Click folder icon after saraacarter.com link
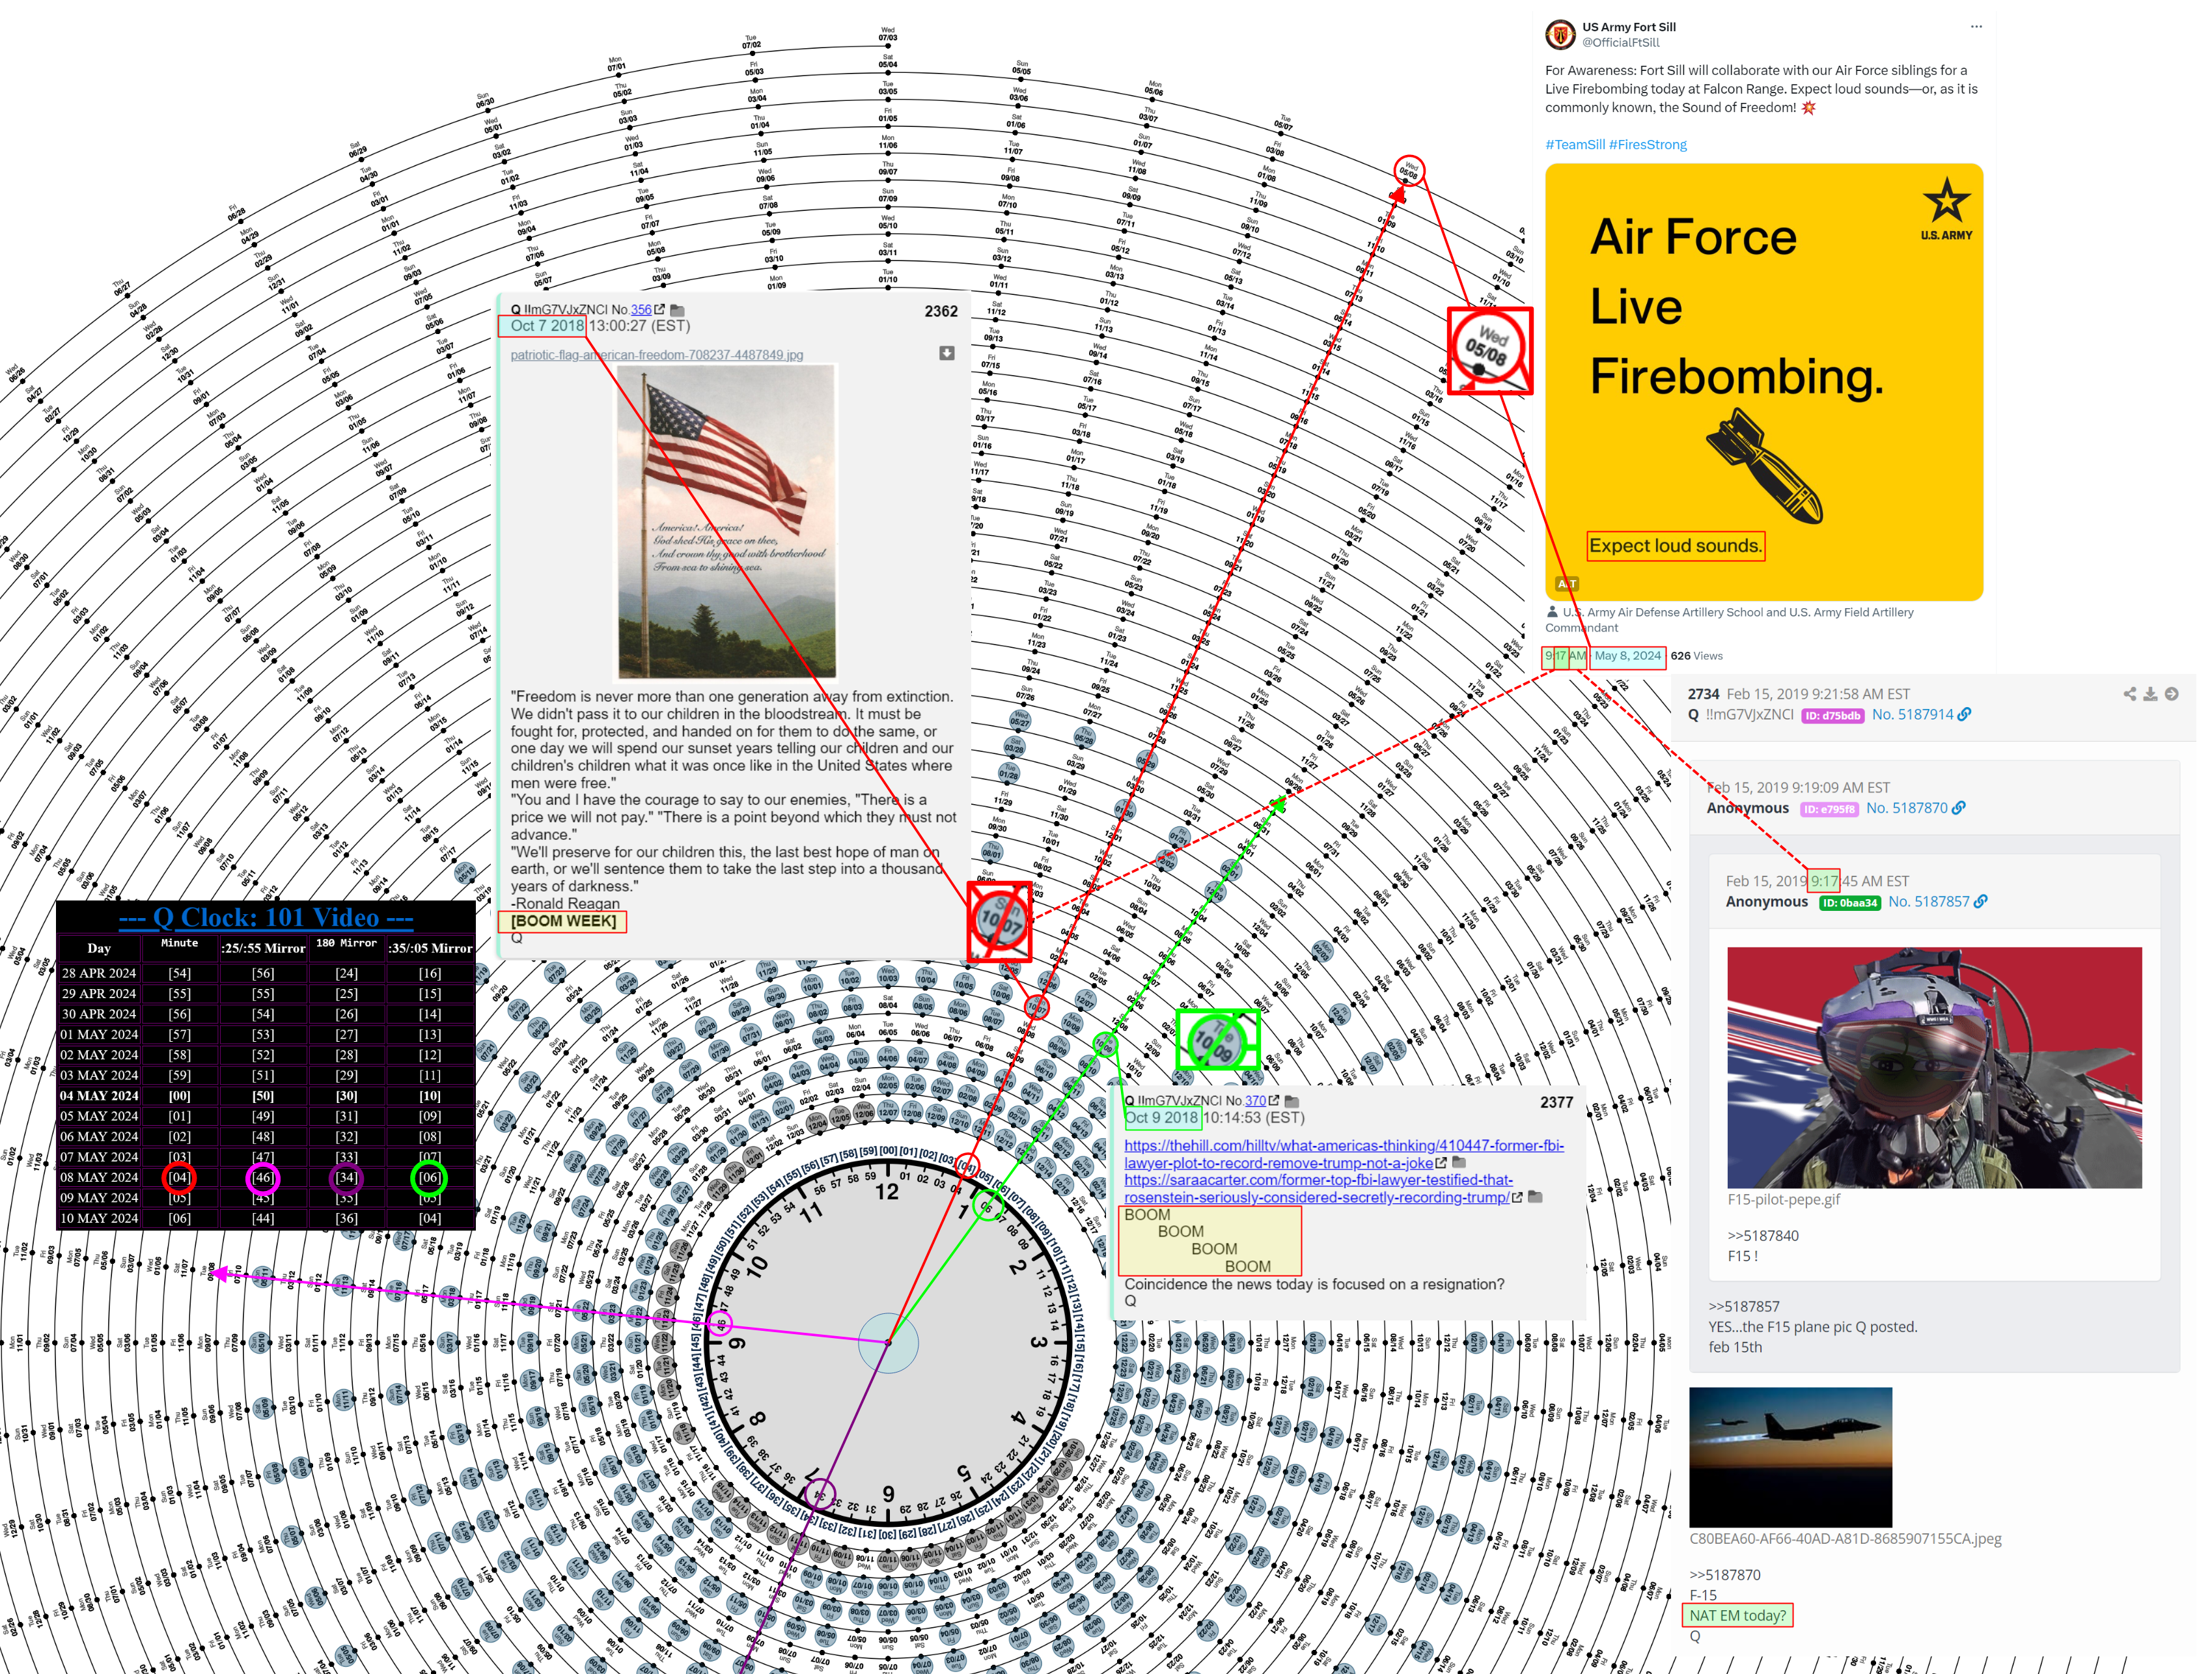The height and width of the screenshot is (1674, 2212). click(1535, 1197)
